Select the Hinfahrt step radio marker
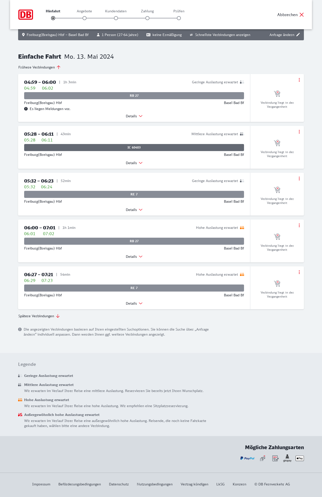This screenshot has width=322, height=497. coord(53,18)
